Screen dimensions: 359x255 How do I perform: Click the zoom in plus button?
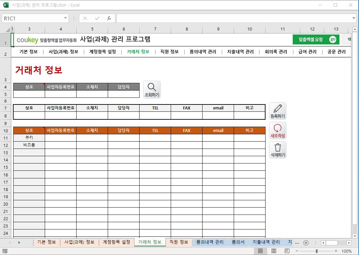pos(336,251)
